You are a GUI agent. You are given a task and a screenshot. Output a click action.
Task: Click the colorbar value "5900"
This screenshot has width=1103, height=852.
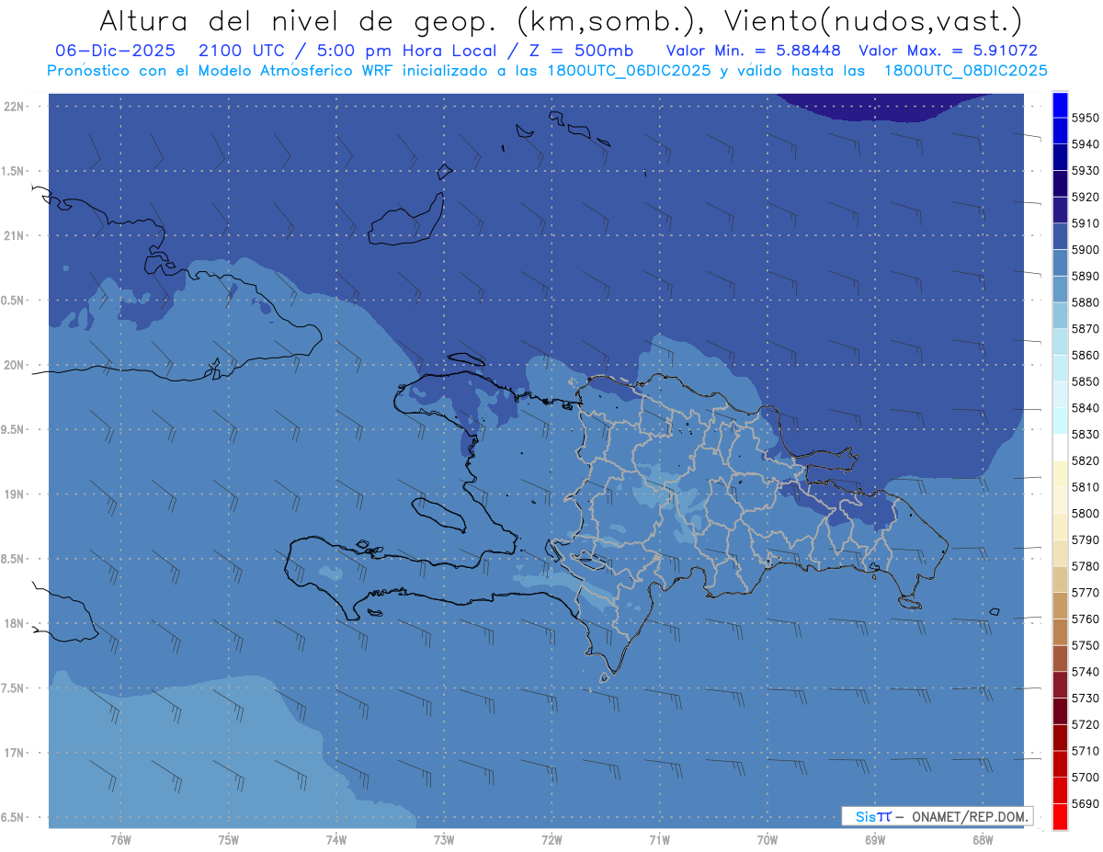[x=1086, y=249]
